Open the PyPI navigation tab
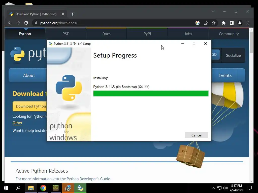258x193 pixels. 147,34
